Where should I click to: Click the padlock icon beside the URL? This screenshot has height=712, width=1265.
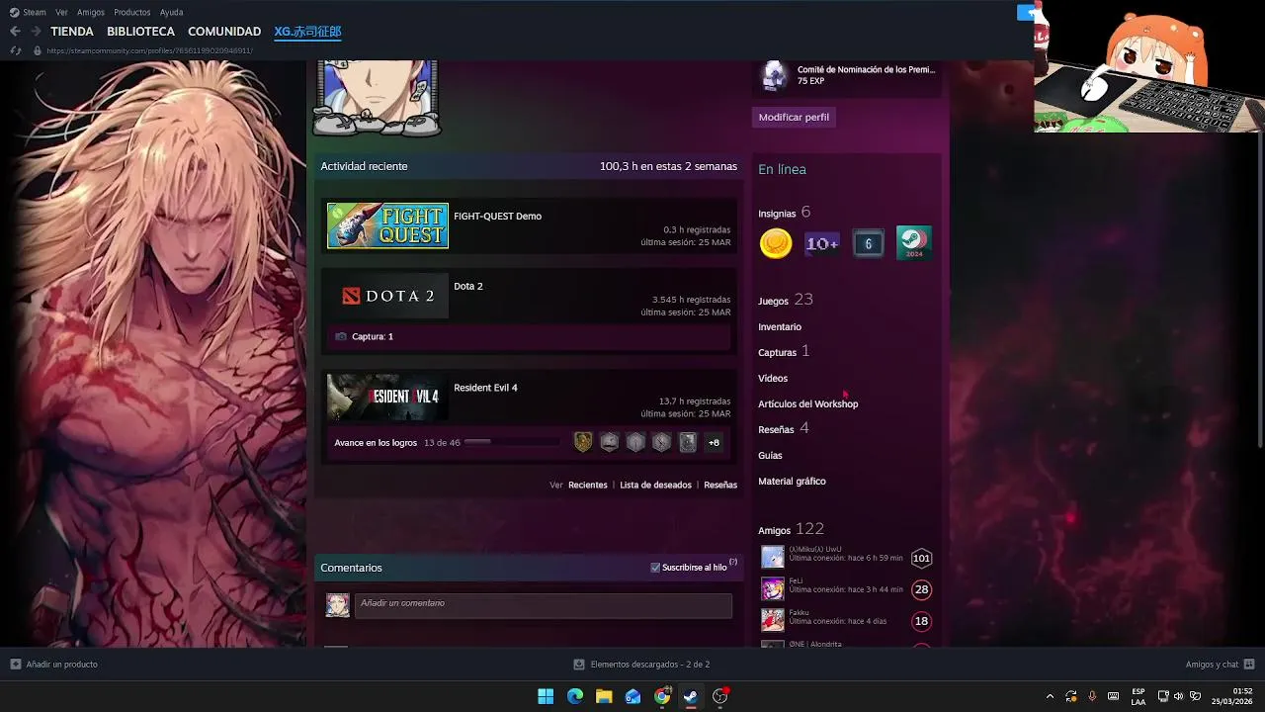click(38, 50)
